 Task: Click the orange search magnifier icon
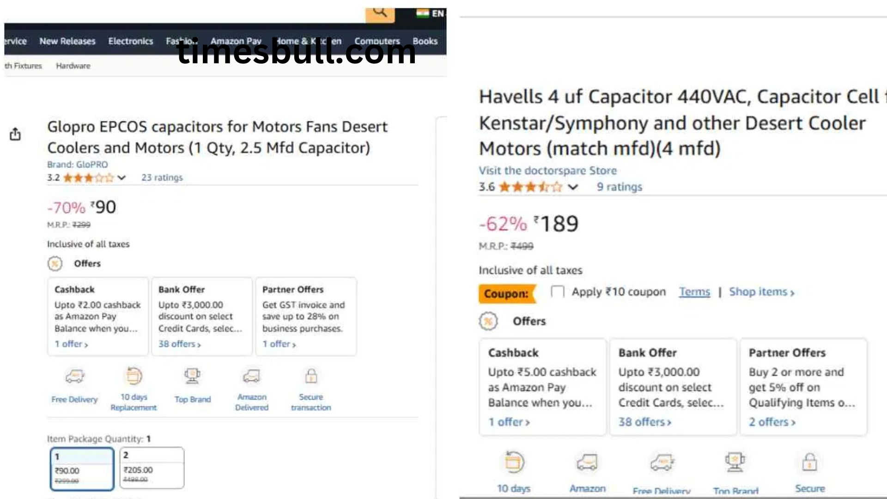click(x=380, y=12)
